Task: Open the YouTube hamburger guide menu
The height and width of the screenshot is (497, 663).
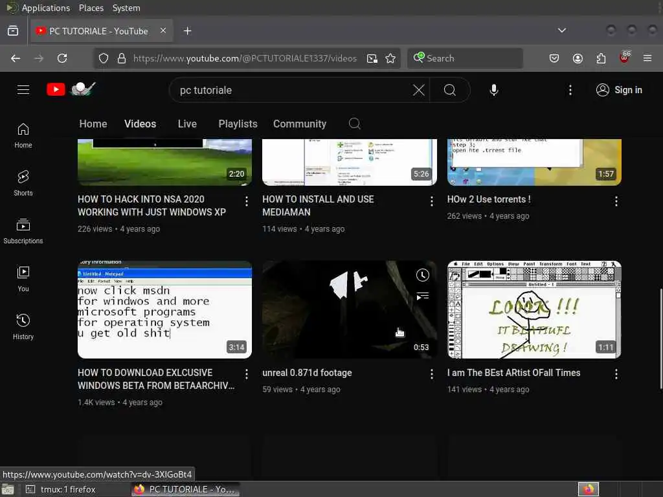Action: point(23,89)
